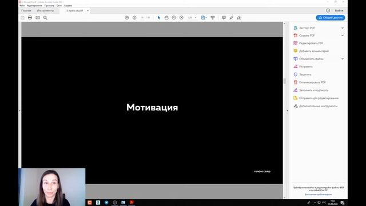
Task: Go to next page arrow icon
Action: pyautogui.click(x=134, y=18)
